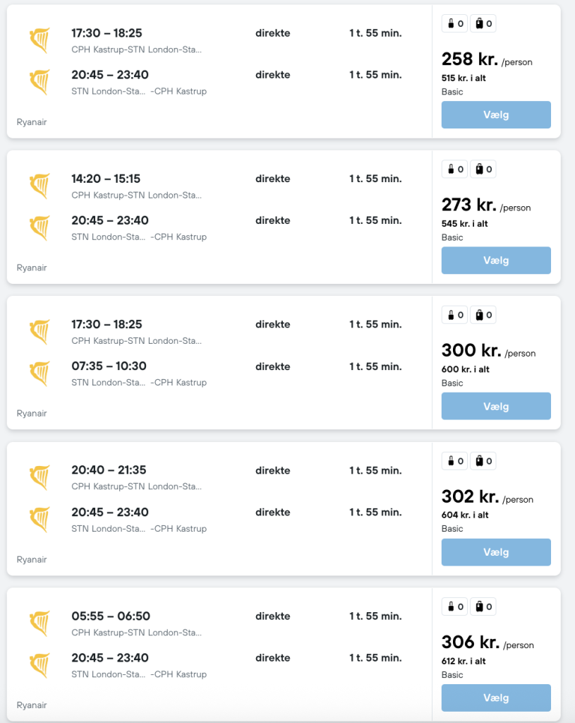Click the cabin bag badge on 302 kr. offer

[455, 460]
